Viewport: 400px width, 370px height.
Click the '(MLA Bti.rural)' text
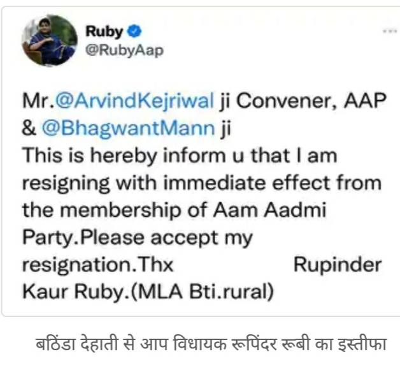pyautogui.click(x=202, y=292)
